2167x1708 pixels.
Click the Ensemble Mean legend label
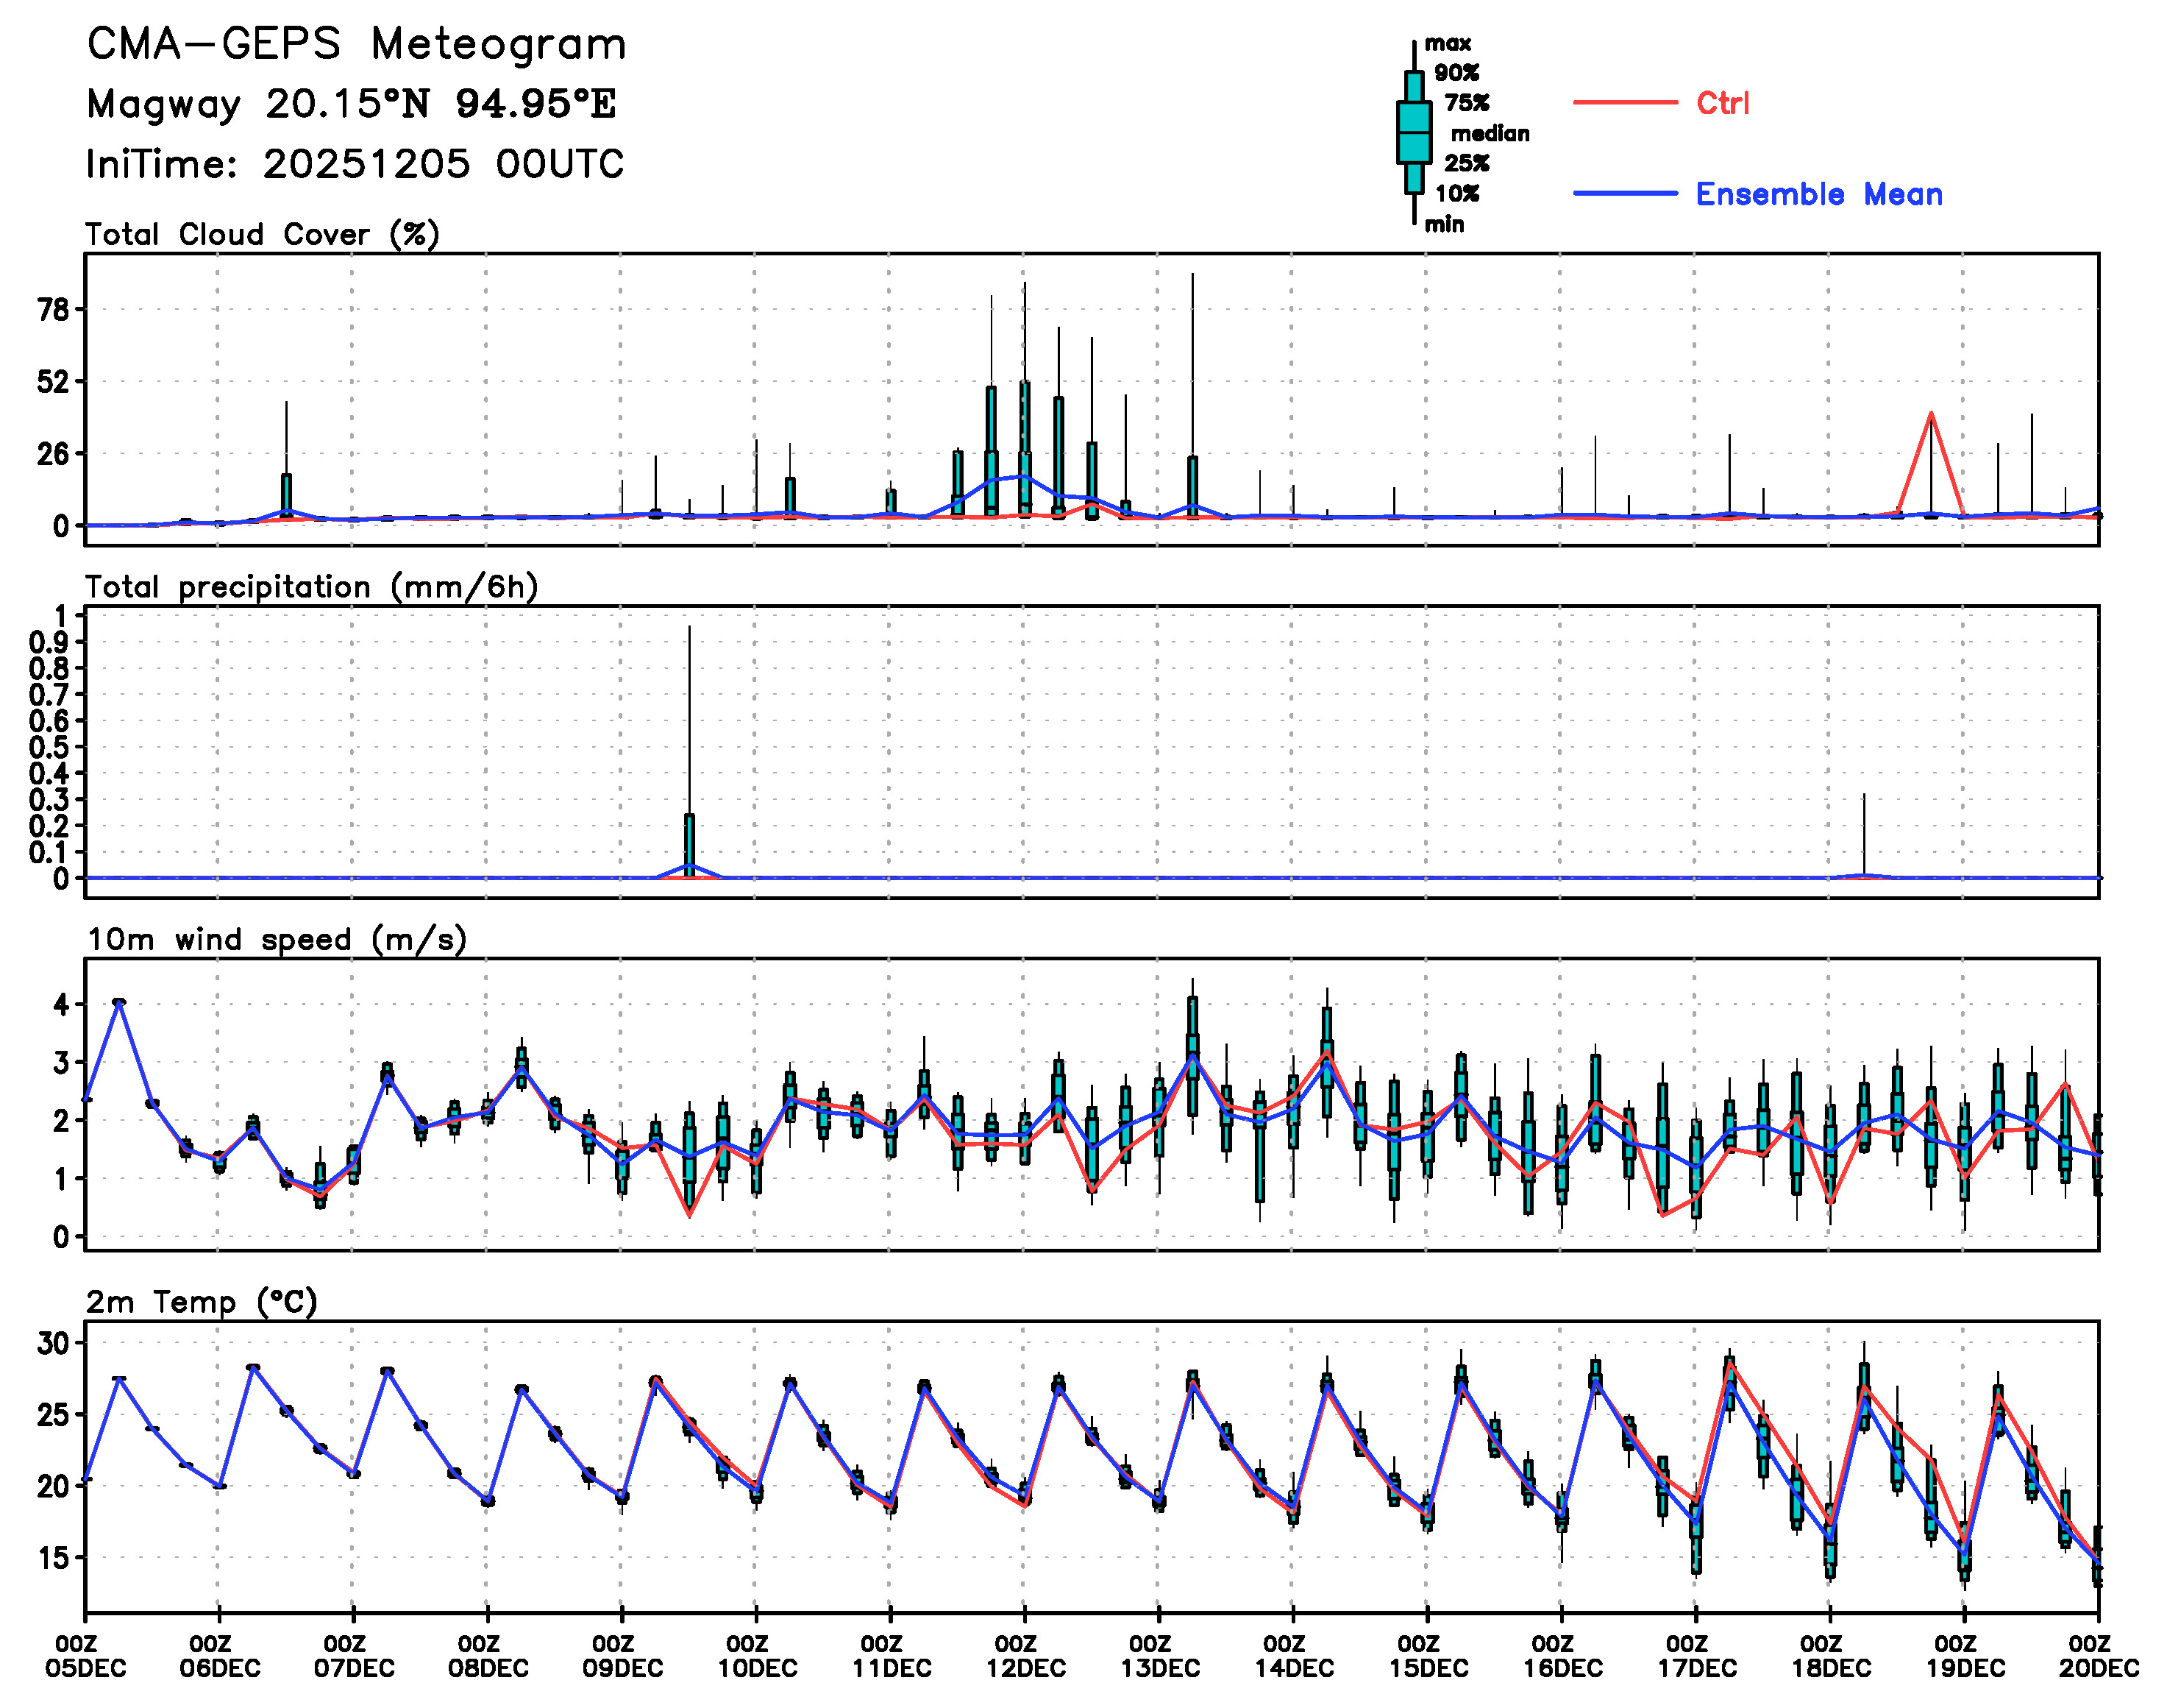click(1818, 194)
